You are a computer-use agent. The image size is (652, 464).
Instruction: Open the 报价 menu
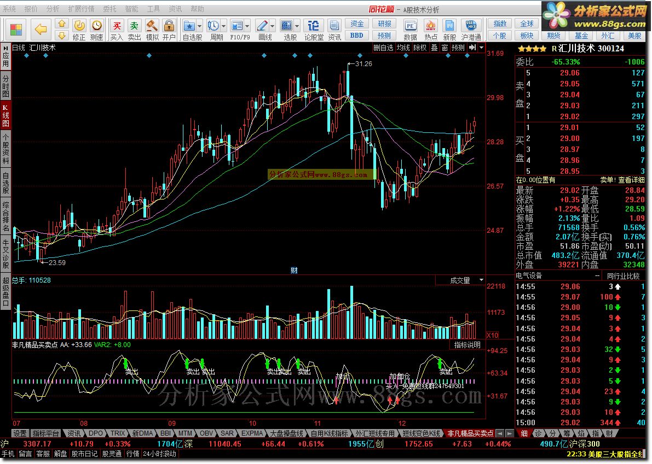[31, 9]
